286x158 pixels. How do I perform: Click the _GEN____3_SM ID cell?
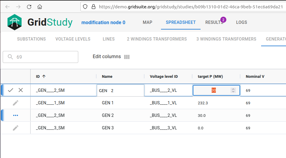pyautogui.click(x=50, y=128)
